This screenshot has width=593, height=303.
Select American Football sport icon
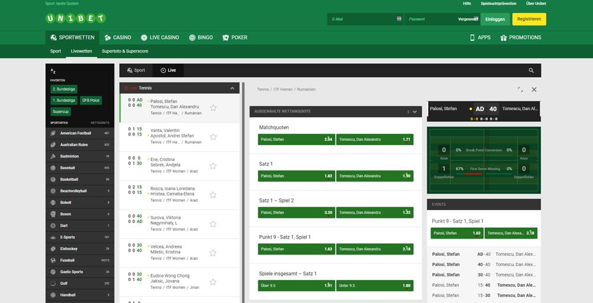pyautogui.click(x=53, y=133)
